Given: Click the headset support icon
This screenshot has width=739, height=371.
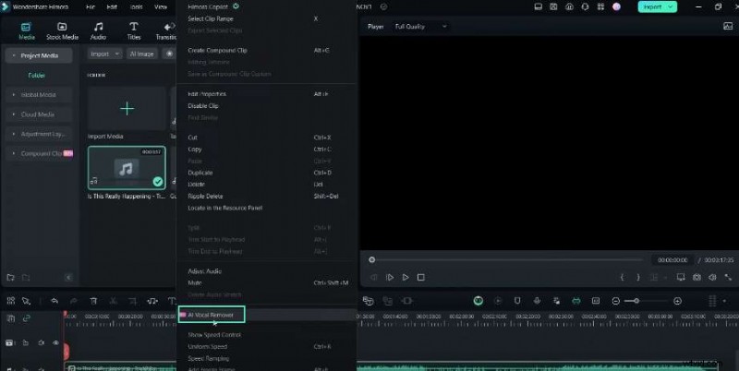Looking at the screenshot, I should coord(585,7).
